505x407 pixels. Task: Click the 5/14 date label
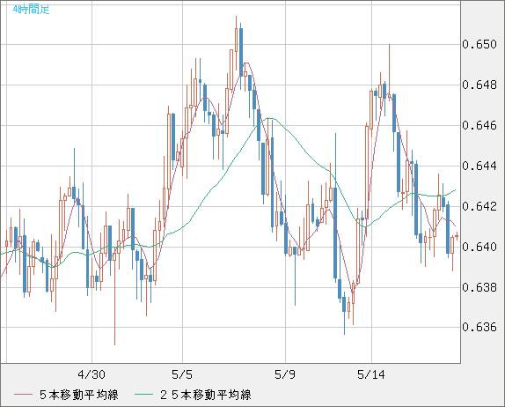point(371,374)
